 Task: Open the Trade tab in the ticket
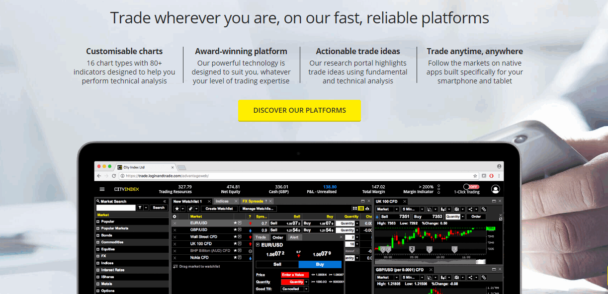pos(261,237)
